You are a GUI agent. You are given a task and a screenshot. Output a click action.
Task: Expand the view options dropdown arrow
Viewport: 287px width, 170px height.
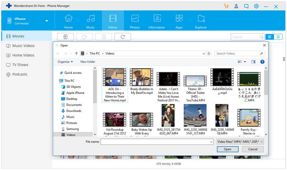click(245, 62)
